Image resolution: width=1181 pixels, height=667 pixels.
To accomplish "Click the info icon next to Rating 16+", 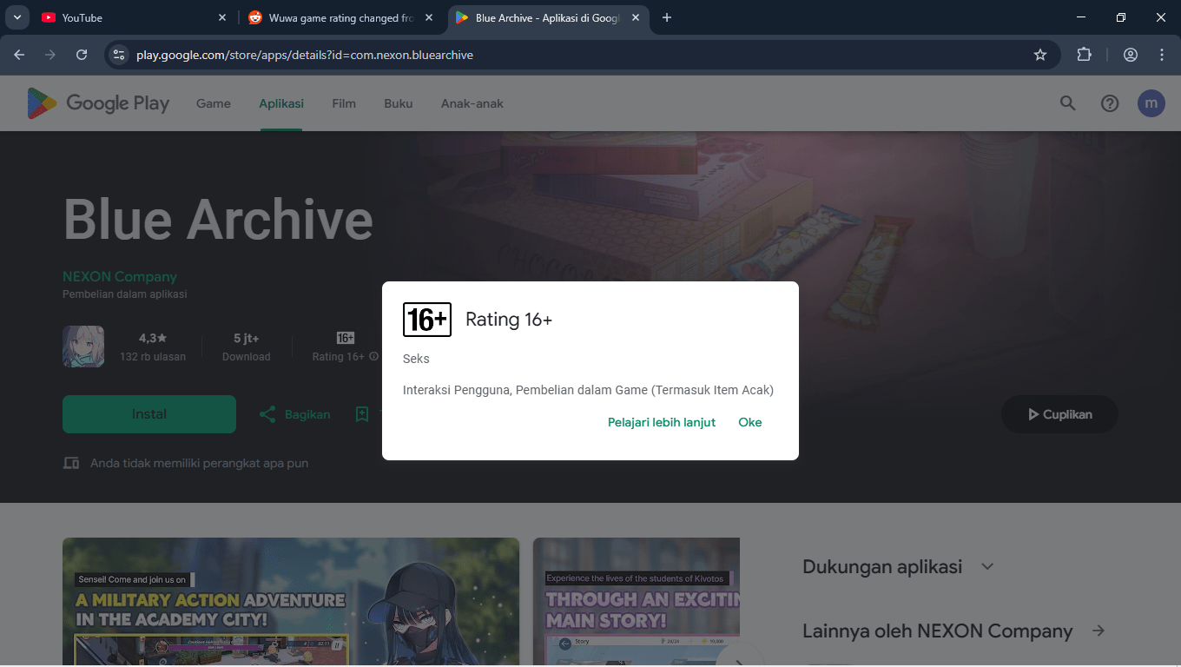I will tap(374, 357).
